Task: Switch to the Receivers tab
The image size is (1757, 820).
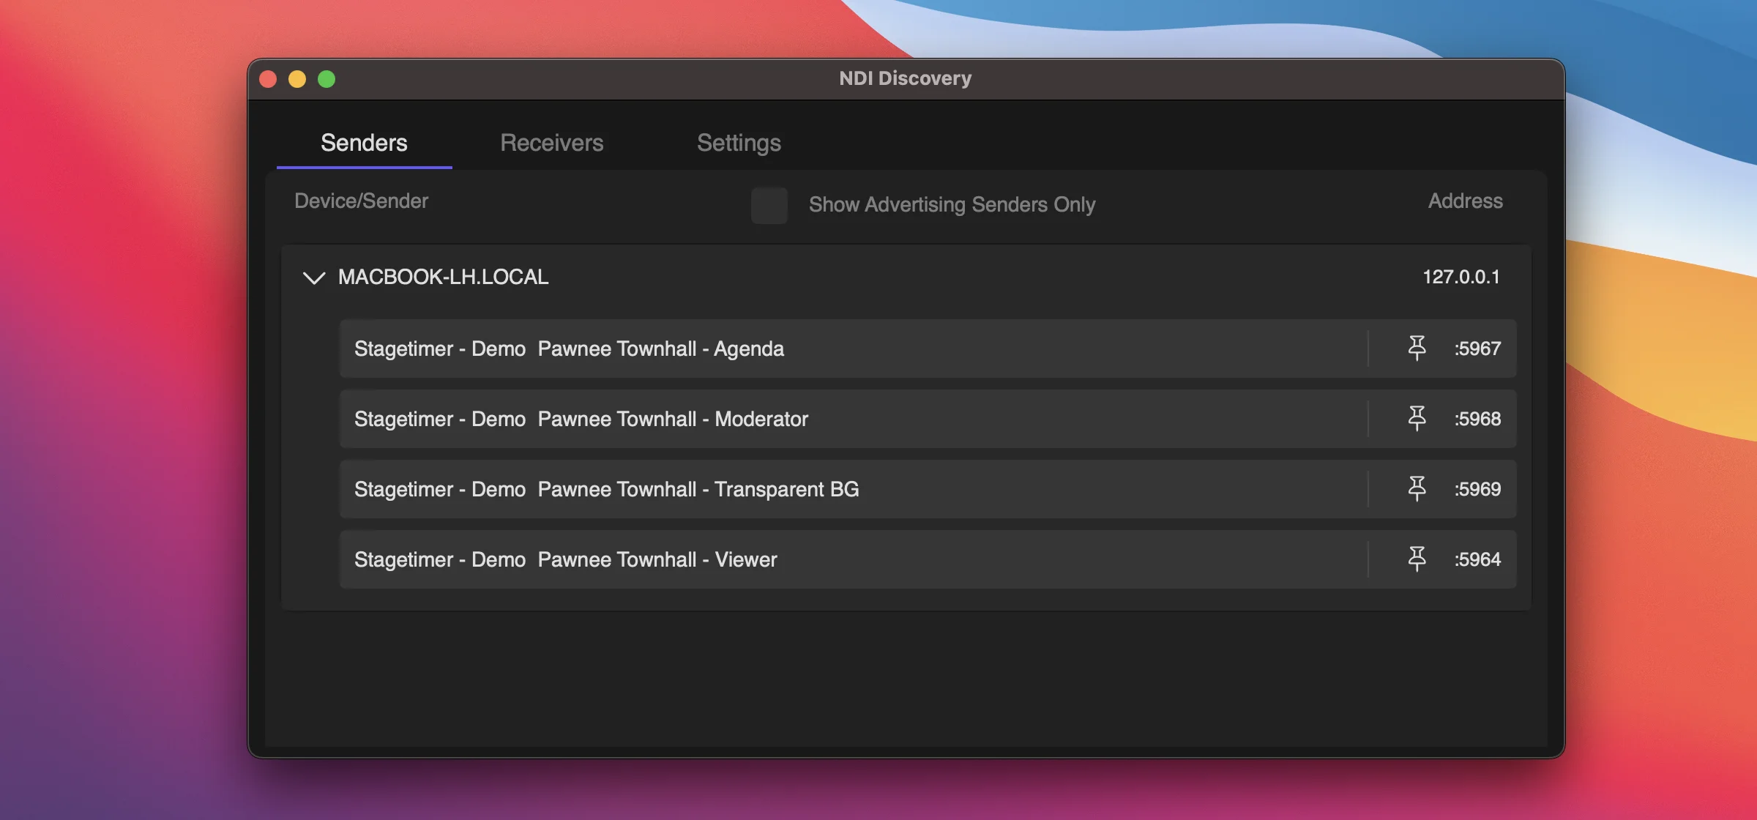Action: (x=551, y=143)
